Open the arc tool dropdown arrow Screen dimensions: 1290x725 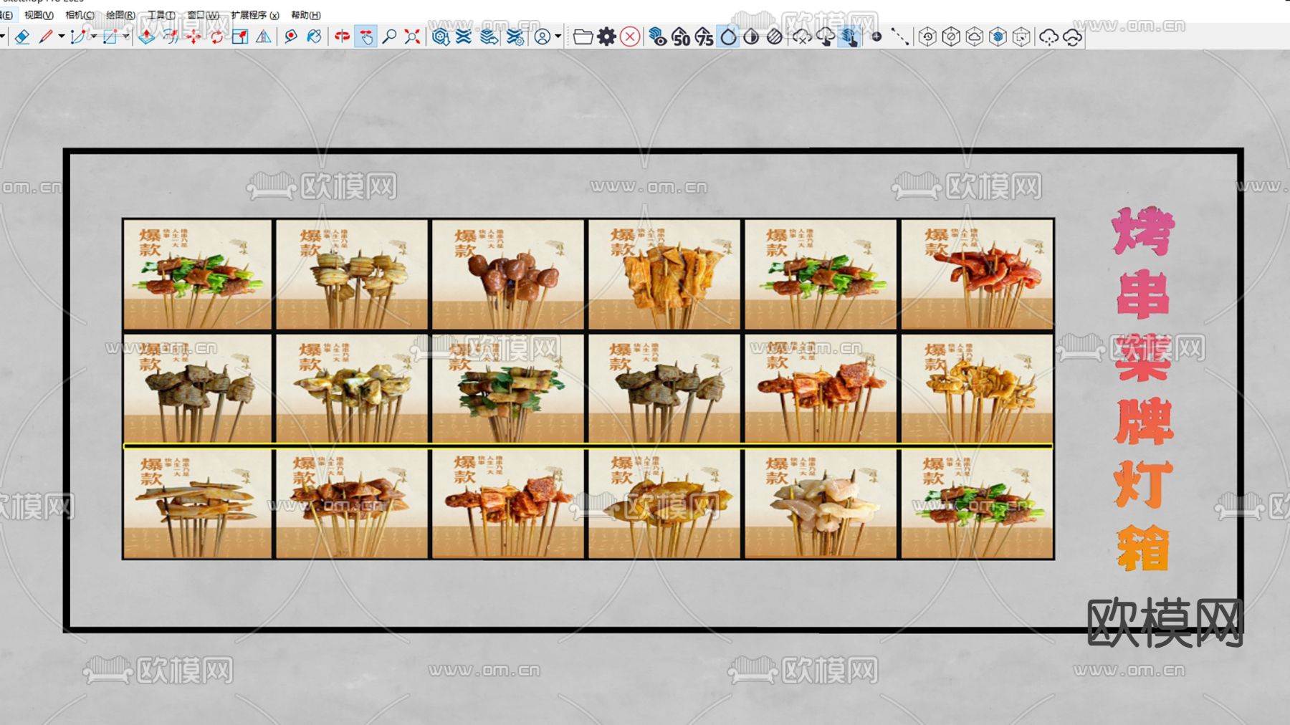pos(94,37)
